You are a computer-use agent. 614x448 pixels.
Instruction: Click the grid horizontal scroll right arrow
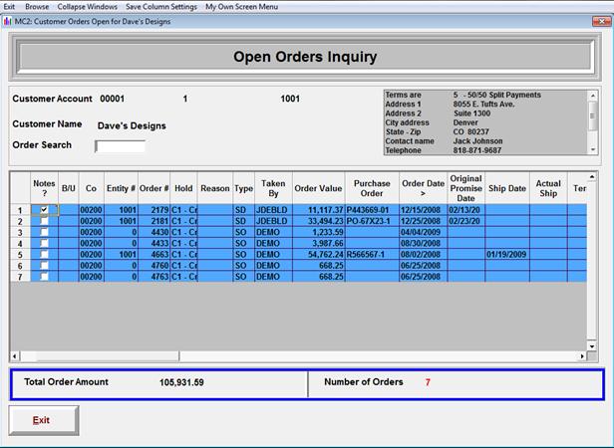[x=582, y=356]
